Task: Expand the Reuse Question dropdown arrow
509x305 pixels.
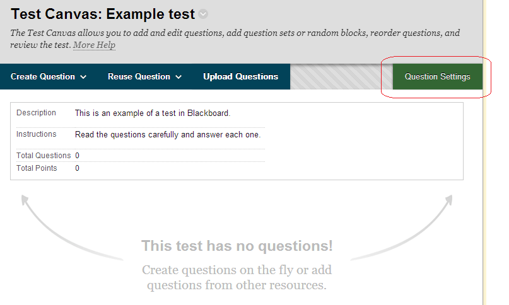Action: coord(178,77)
